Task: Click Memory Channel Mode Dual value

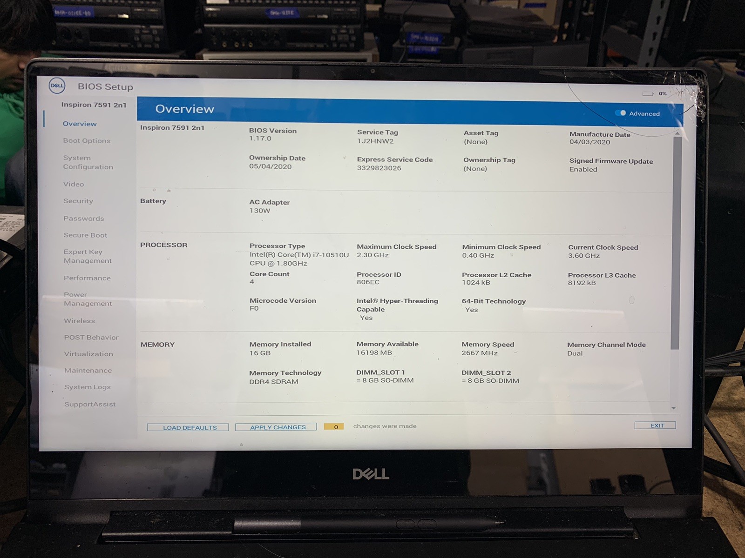Action: [575, 353]
